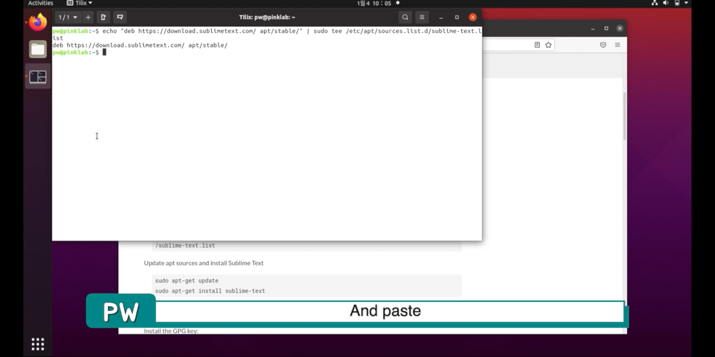Open Tilix terminal search

406,17
